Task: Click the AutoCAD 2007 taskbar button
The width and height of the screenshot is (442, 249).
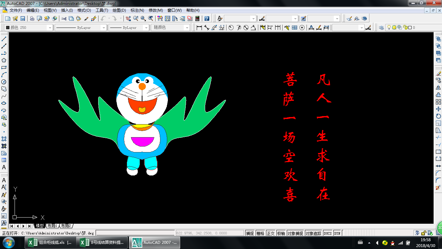Action: [x=155, y=243]
